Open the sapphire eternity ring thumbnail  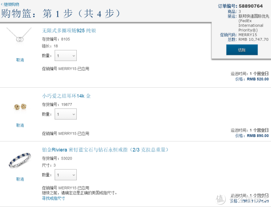20,160
